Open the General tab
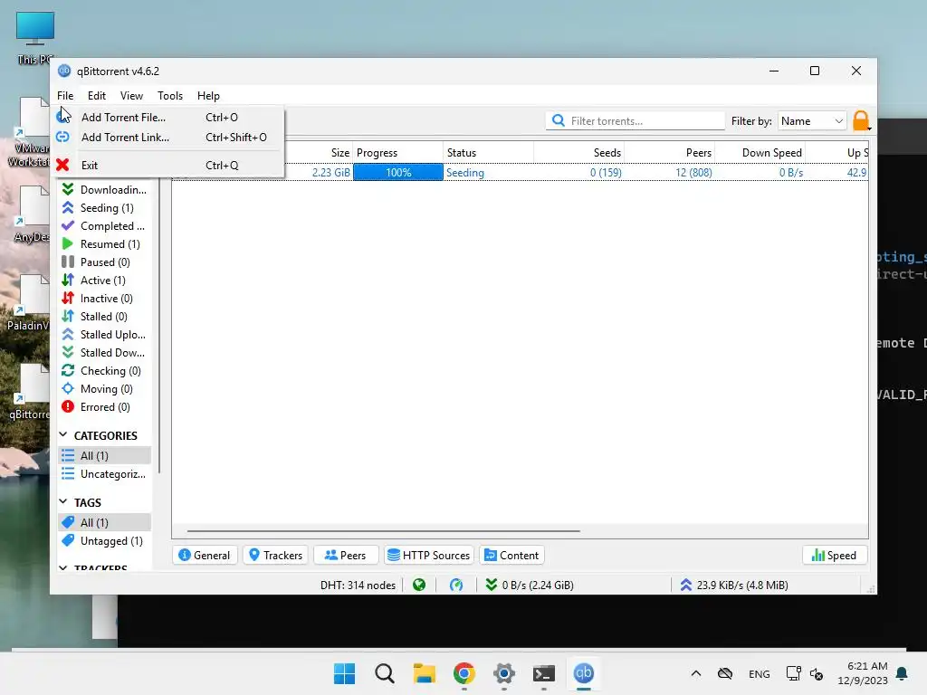The image size is (927, 695). click(x=205, y=556)
